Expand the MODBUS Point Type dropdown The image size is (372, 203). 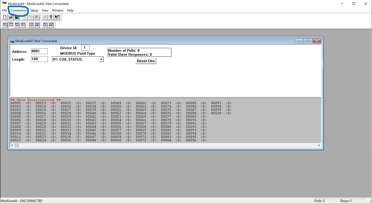point(101,59)
